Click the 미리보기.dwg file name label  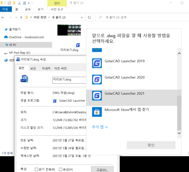[69, 50]
